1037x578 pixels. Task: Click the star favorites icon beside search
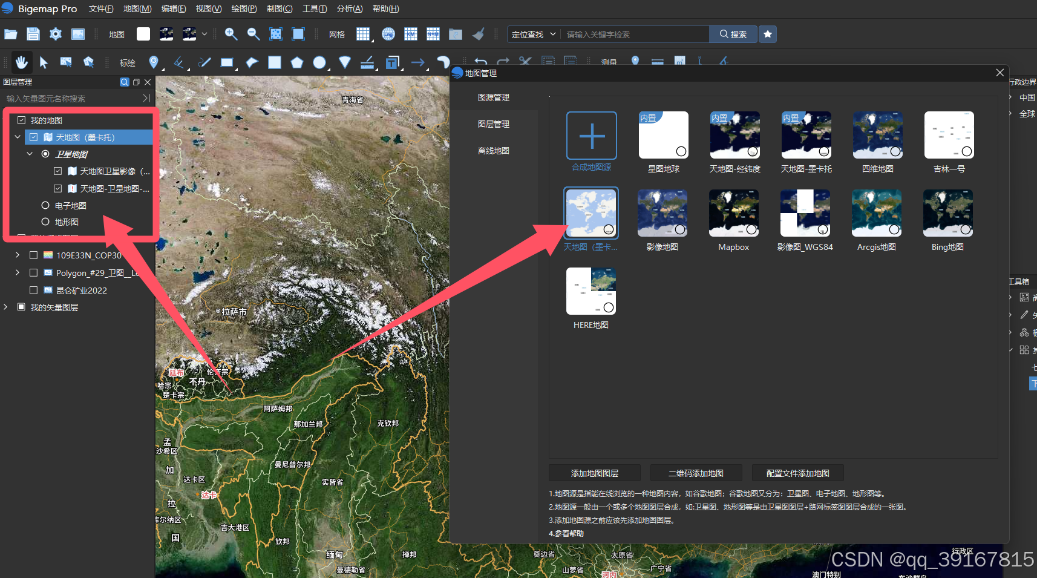click(768, 34)
